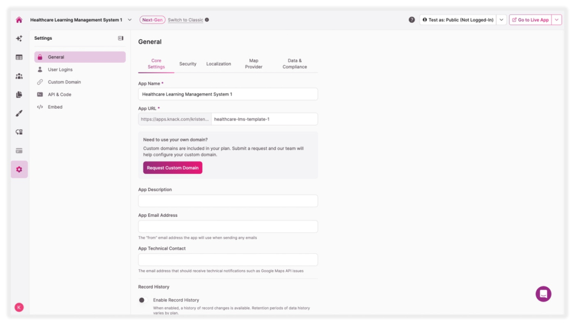
Task: Switch to the Security tab
Action: 188,64
